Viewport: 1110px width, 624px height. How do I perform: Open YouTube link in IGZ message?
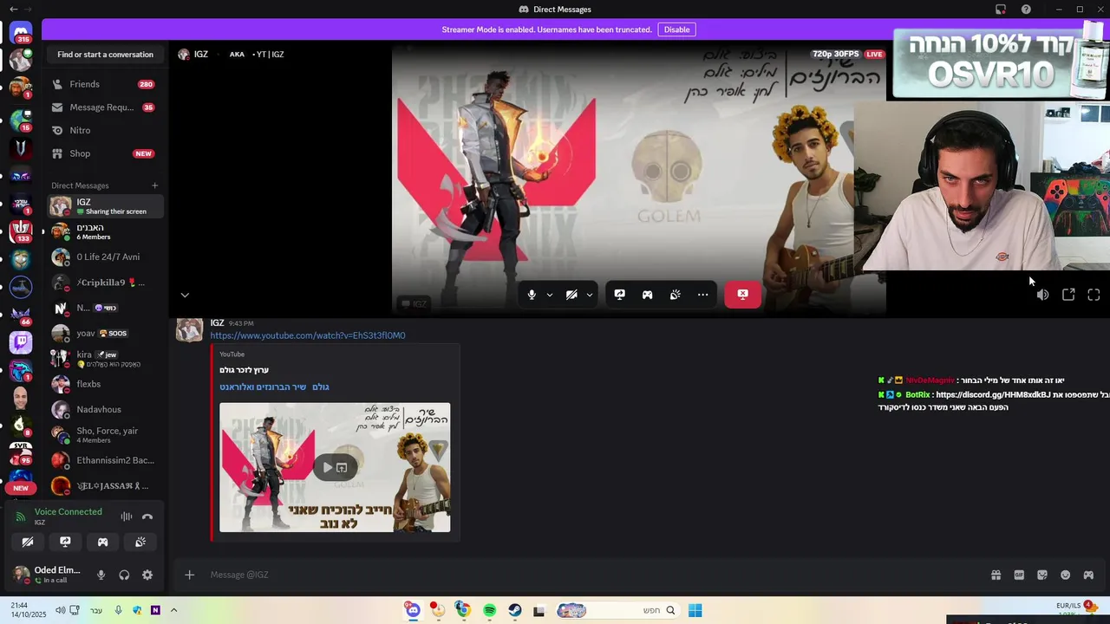coord(307,335)
